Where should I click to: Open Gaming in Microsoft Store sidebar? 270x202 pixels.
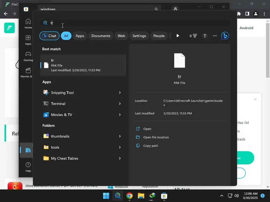point(28,56)
